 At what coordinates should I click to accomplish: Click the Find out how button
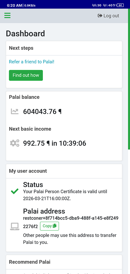[26, 75]
